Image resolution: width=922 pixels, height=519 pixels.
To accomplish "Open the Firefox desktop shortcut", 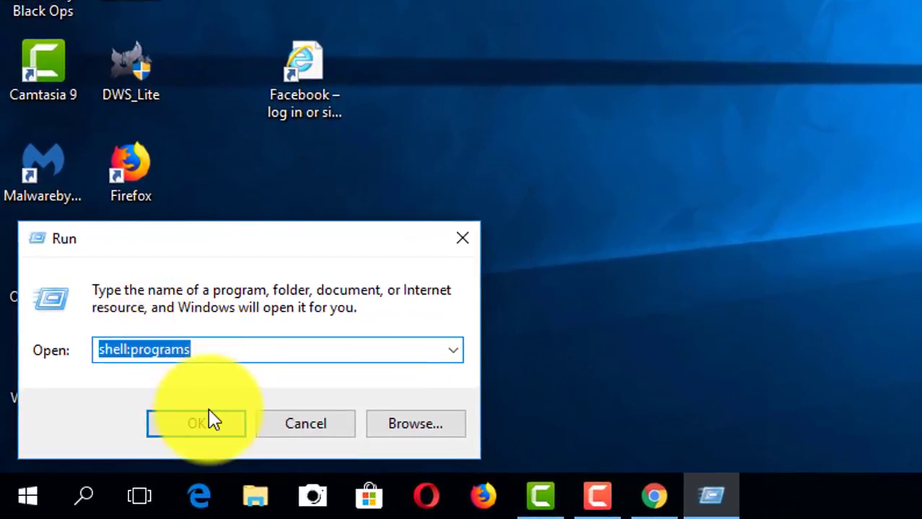I will pos(131,166).
